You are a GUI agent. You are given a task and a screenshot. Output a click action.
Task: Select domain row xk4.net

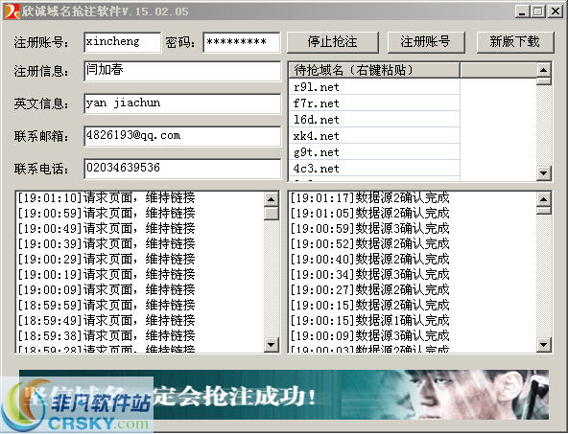(374, 136)
